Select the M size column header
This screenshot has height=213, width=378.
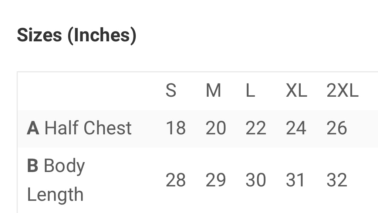coord(213,90)
